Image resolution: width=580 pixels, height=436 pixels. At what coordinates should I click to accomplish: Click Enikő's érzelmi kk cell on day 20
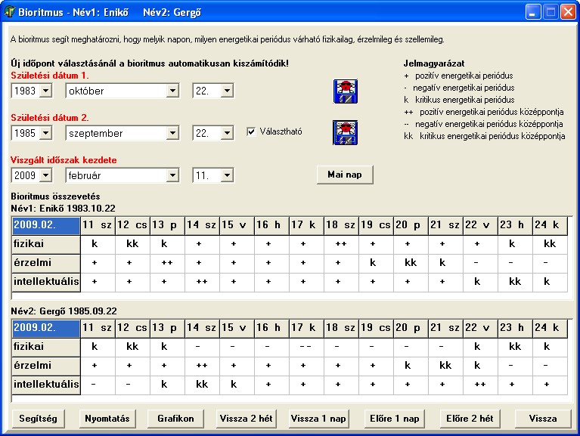click(x=411, y=263)
